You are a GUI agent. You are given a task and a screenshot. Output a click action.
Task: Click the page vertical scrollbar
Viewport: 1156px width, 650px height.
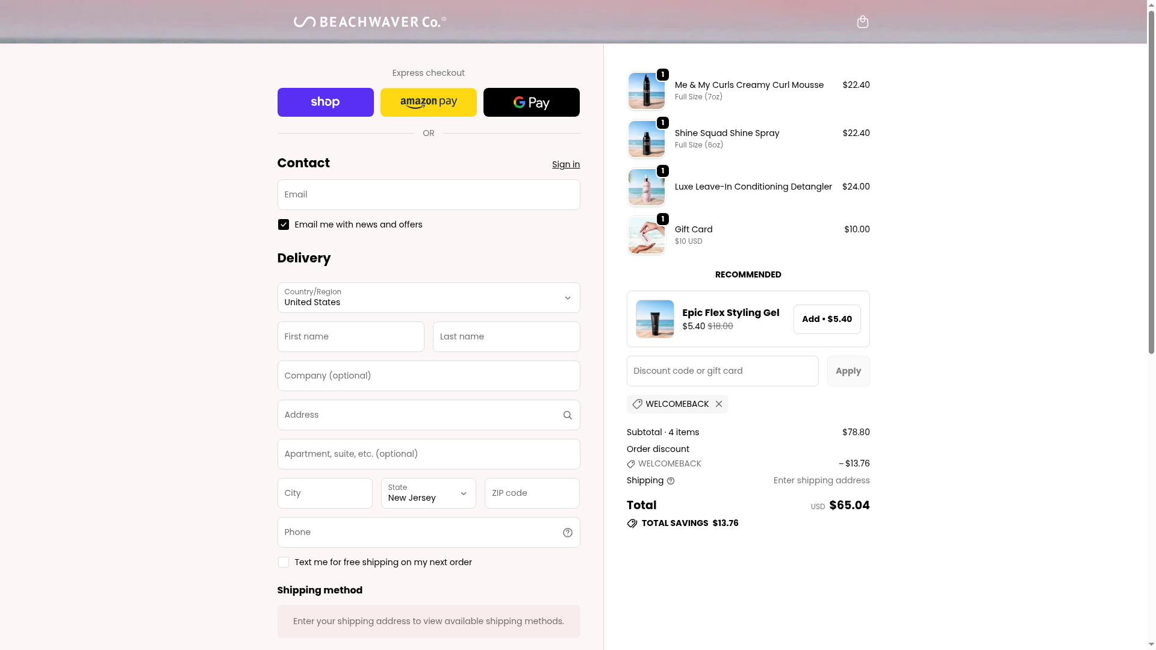pos(1151,181)
